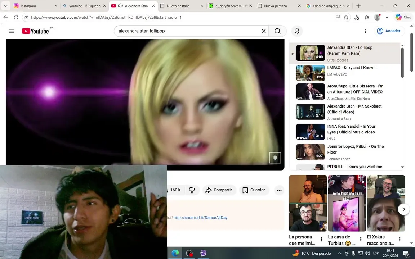The height and width of the screenshot is (259, 415).
Task: Open the Edge favorites list
Action: click(367, 17)
